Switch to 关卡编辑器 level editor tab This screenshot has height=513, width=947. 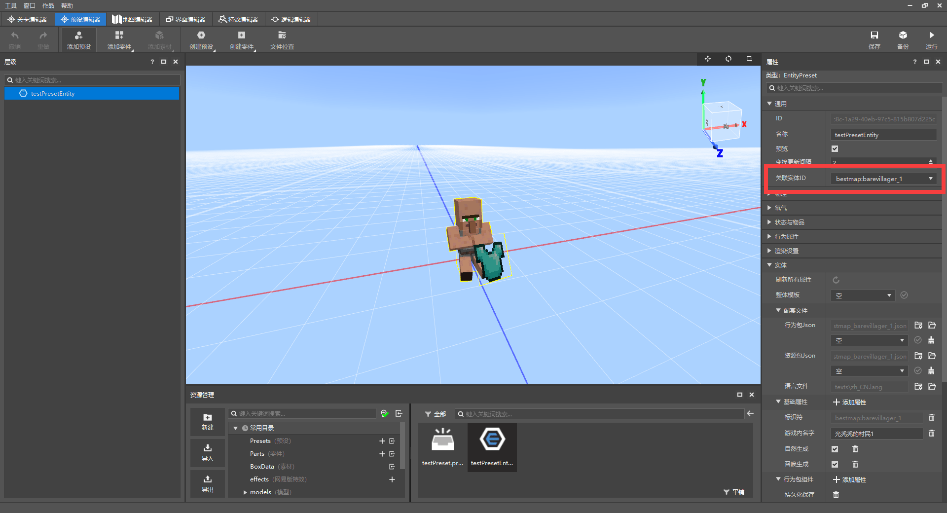click(28, 19)
